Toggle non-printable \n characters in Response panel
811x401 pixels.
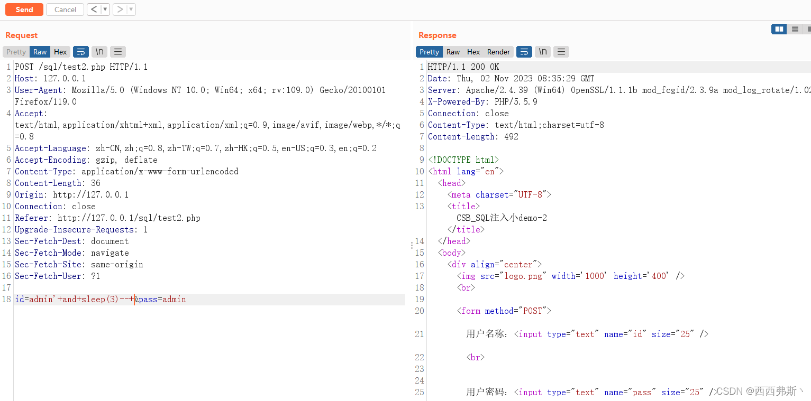[543, 52]
